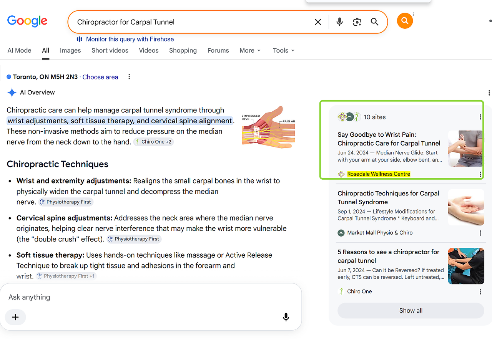Image resolution: width=492 pixels, height=341 pixels.
Task: Switch to Forums tab
Action: 218,50
